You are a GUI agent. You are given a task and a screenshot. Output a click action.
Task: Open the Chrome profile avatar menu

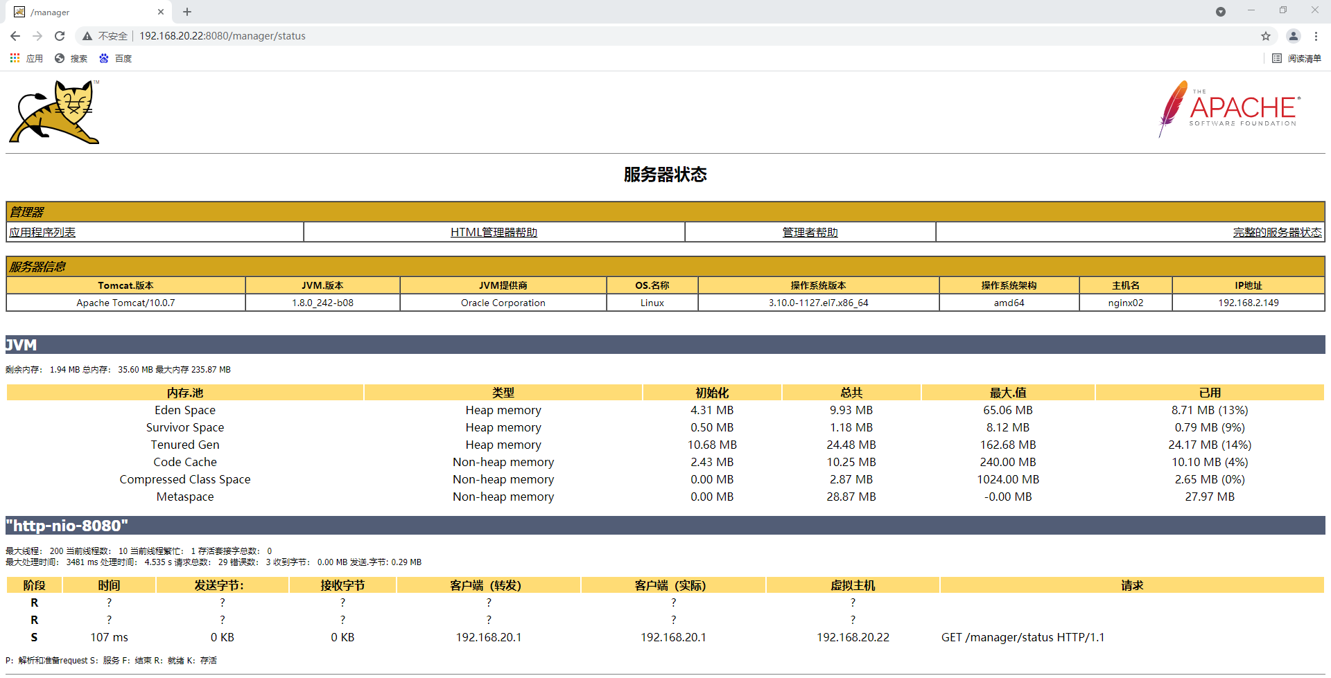click(1293, 36)
